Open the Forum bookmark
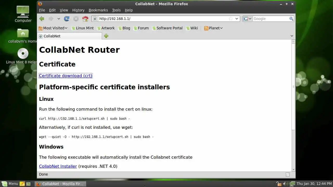The height and width of the screenshot is (187, 333). (x=141, y=28)
